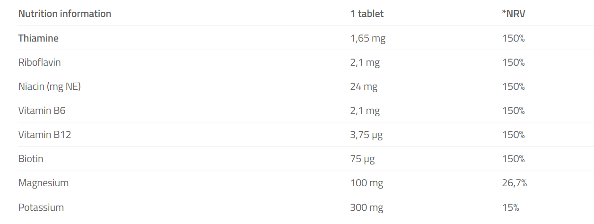
Task: Click the 100 mg Magnesium amount
Action: (x=367, y=183)
